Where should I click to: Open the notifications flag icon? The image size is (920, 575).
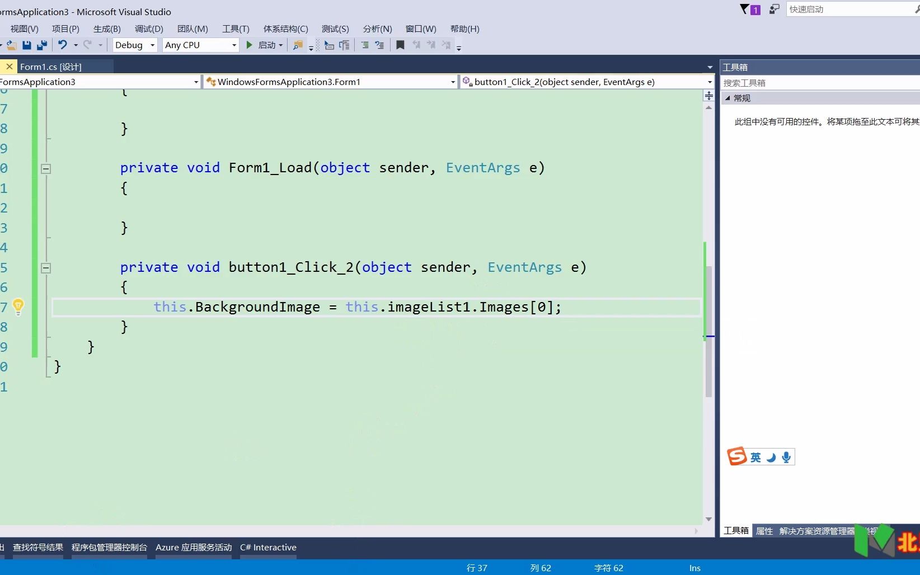[750, 9]
